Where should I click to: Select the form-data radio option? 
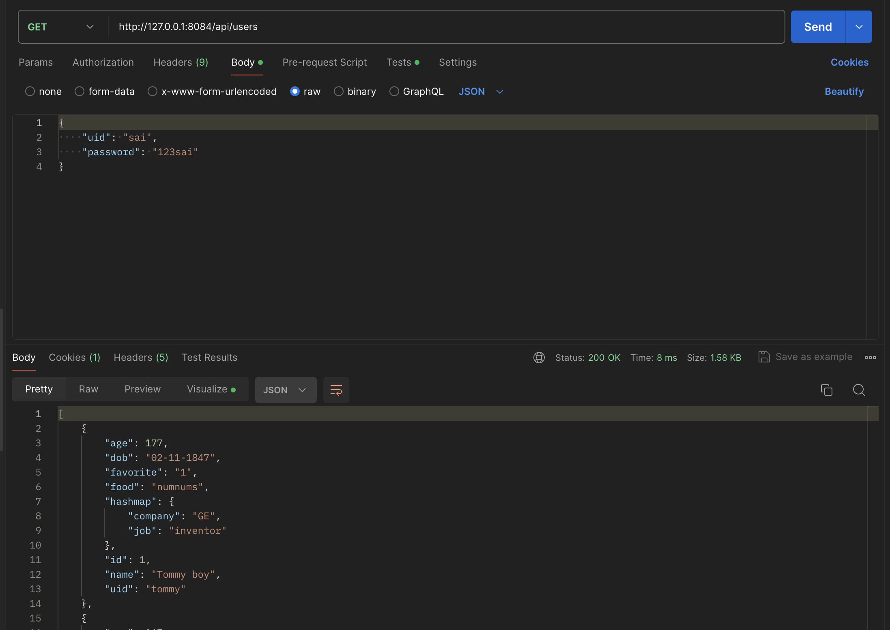tap(80, 92)
